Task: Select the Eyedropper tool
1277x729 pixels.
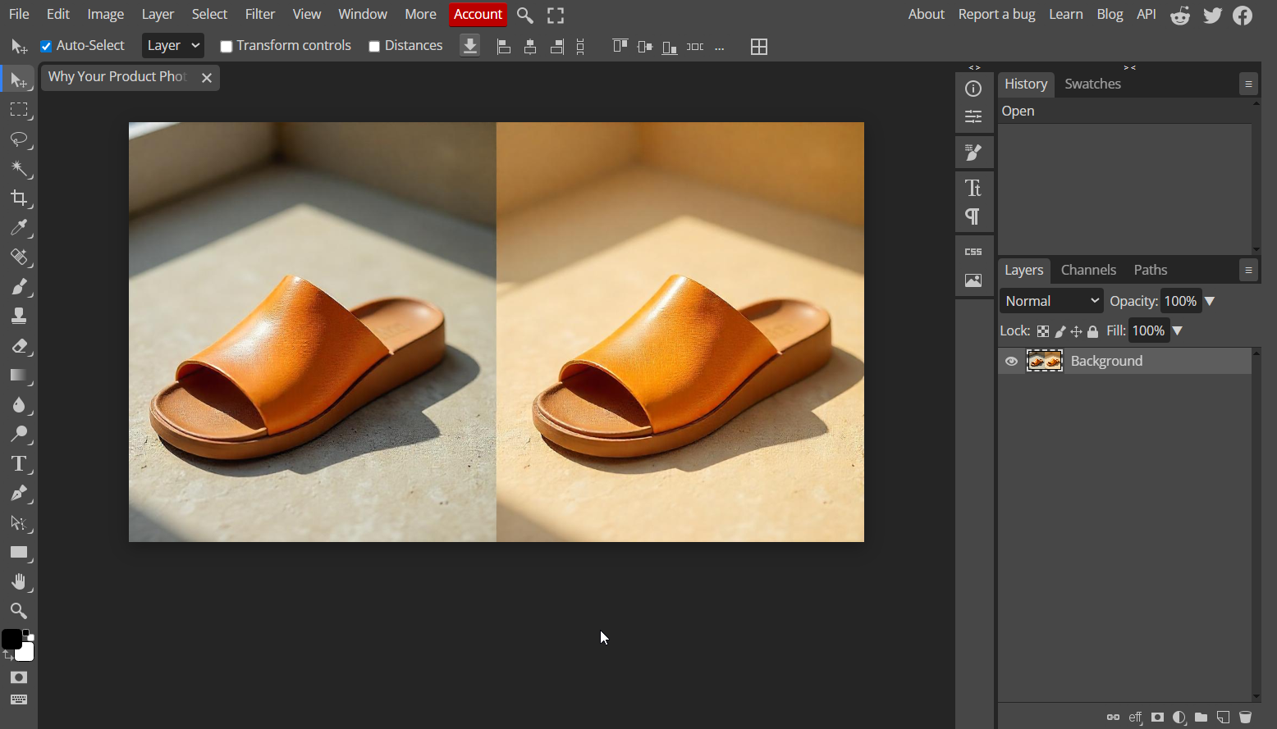Action: [x=20, y=227]
